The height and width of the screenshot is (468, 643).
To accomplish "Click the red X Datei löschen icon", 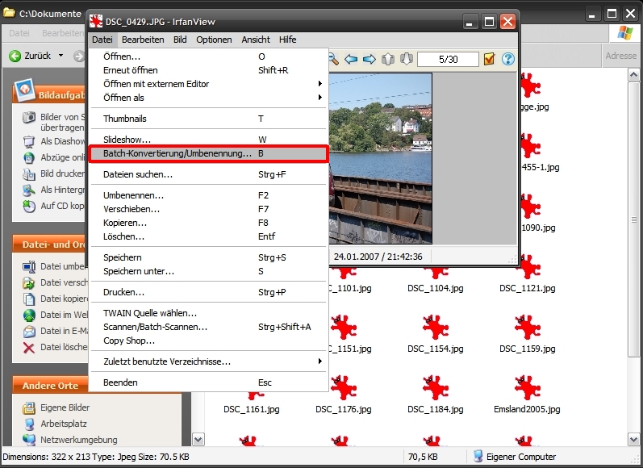I will point(29,348).
